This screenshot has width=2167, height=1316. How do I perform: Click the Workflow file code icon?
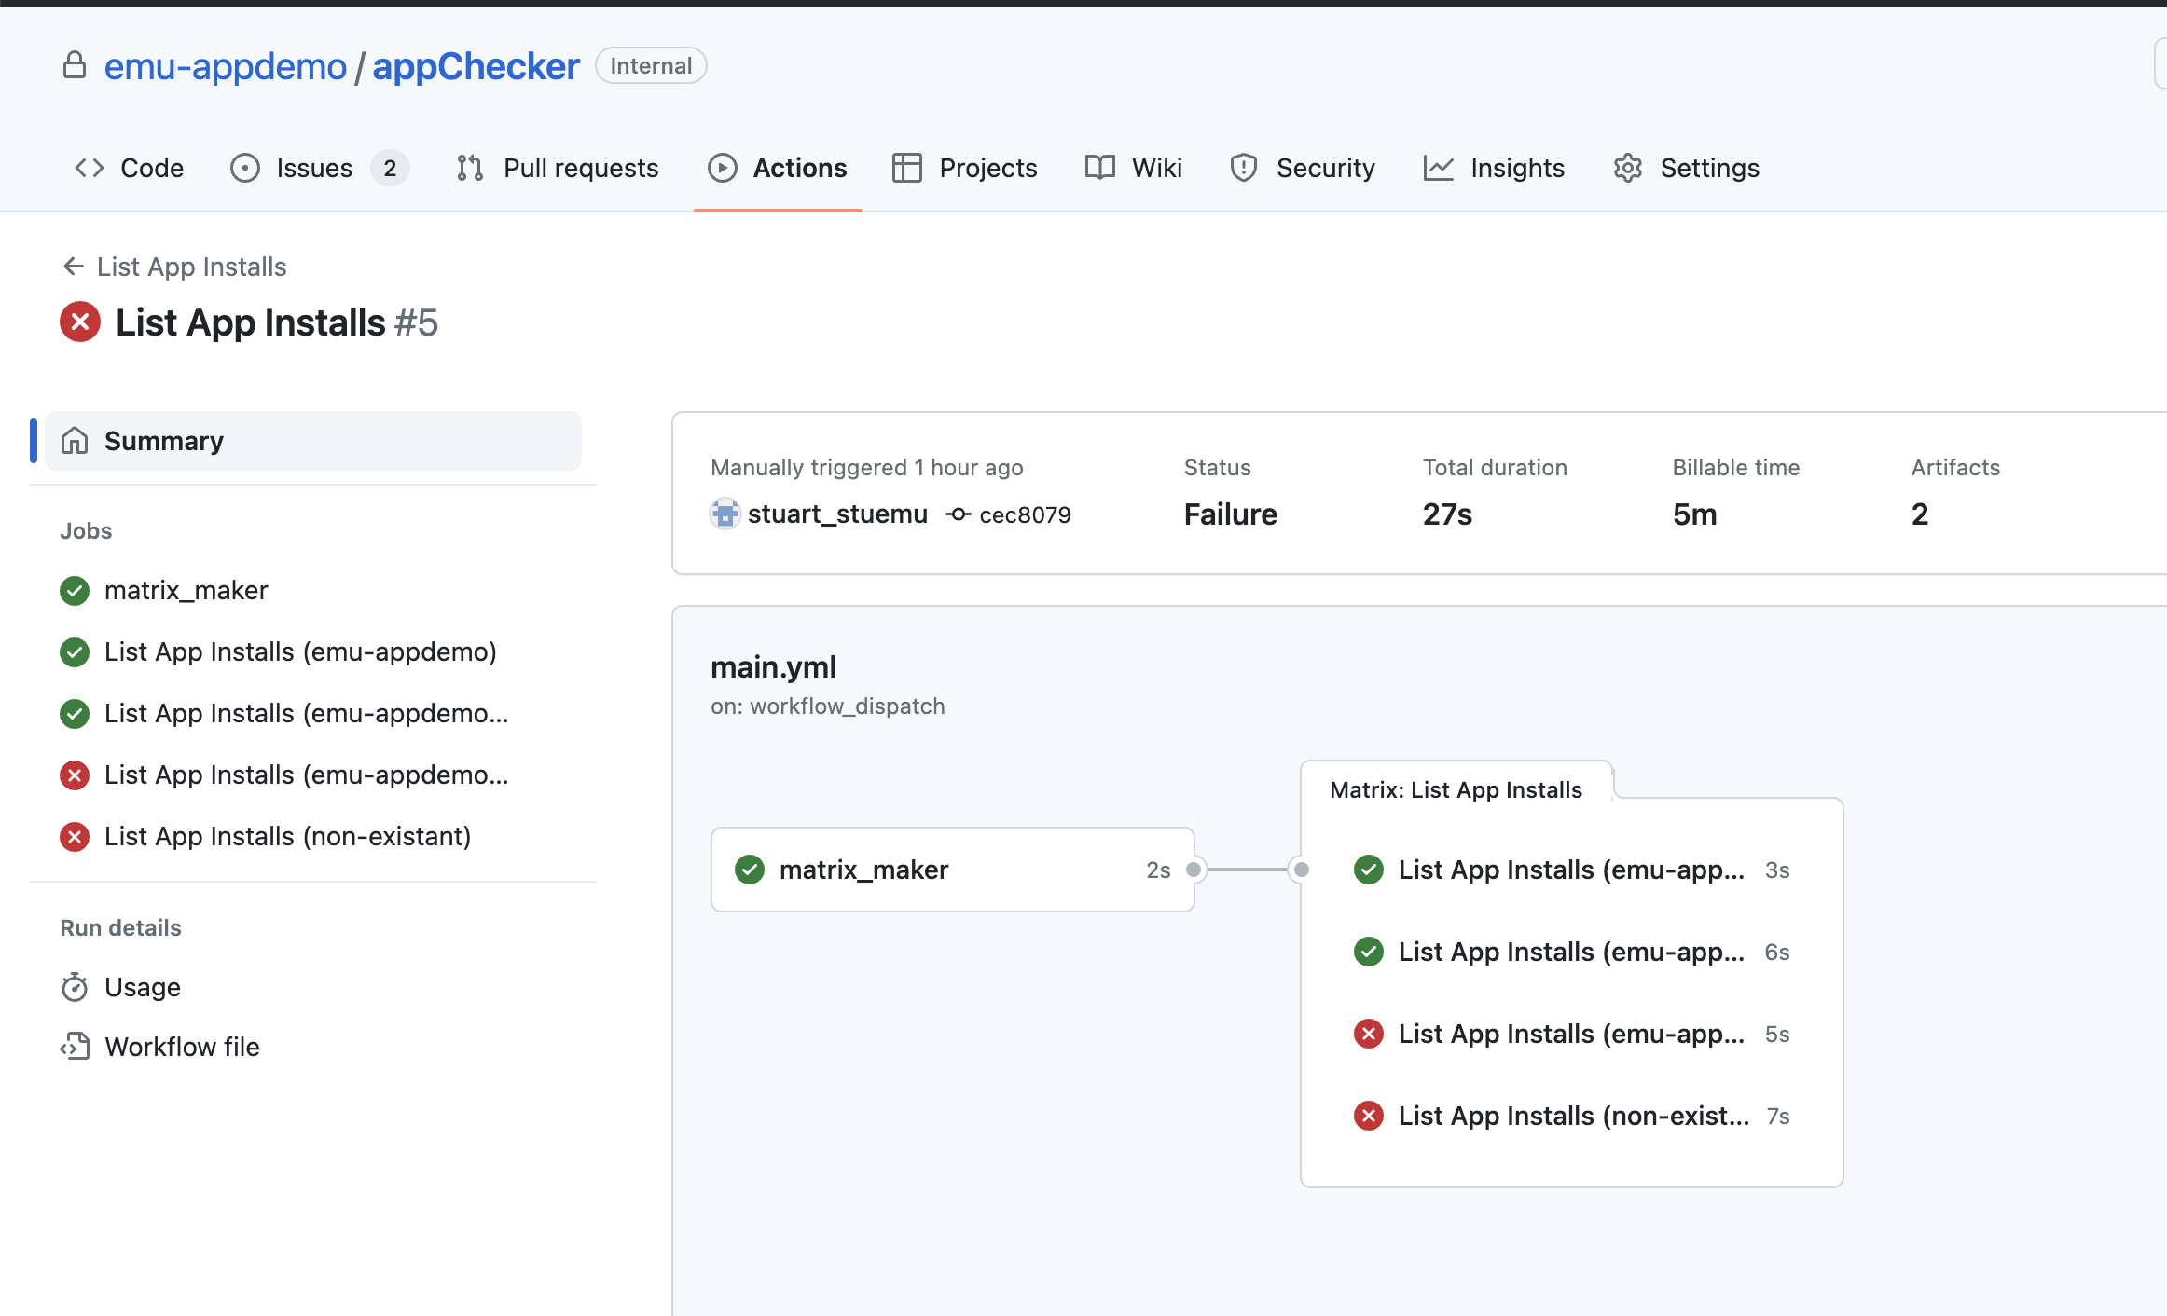(75, 1047)
